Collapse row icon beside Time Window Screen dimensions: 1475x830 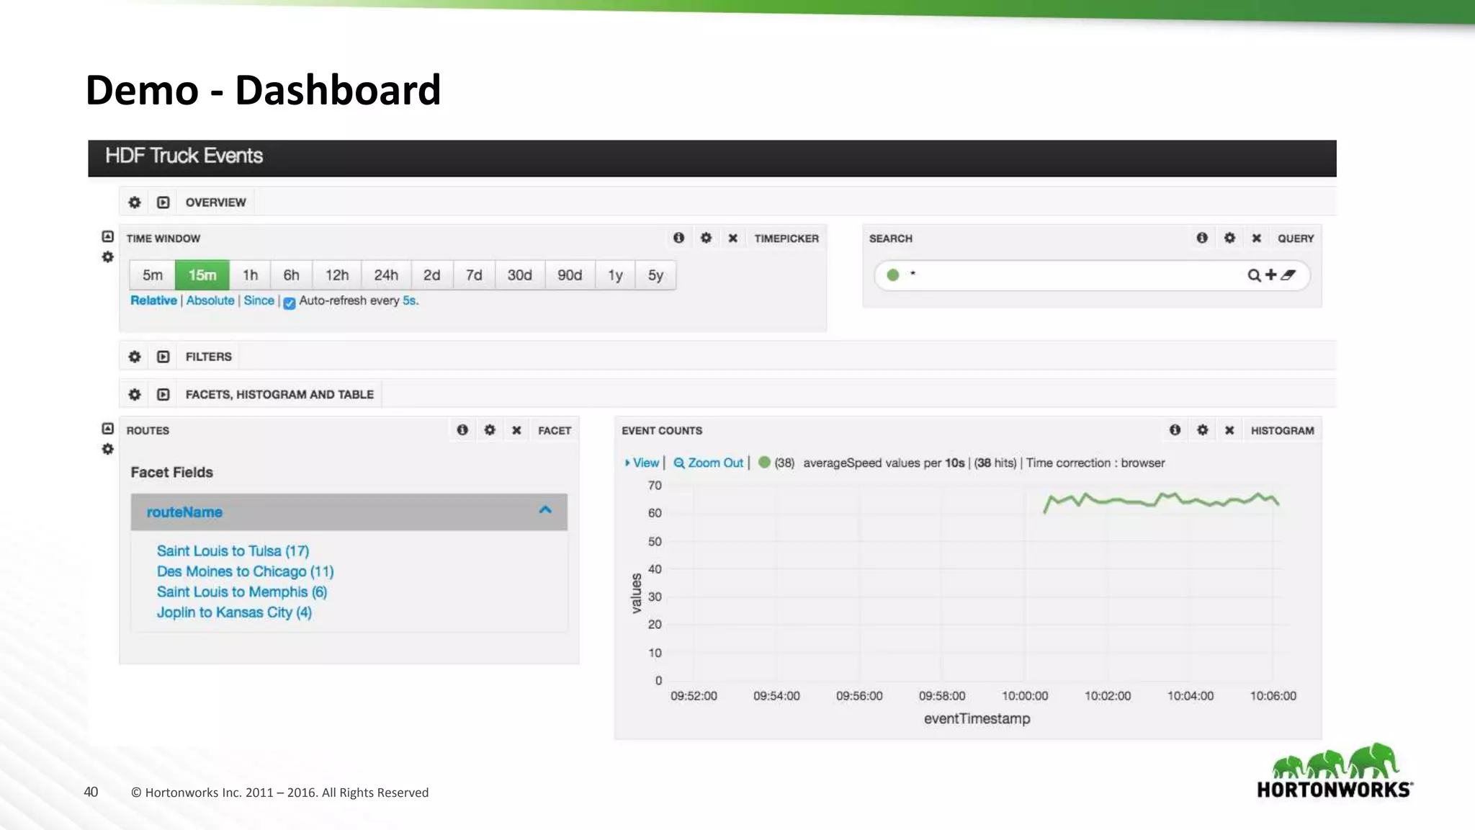[107, 236]
